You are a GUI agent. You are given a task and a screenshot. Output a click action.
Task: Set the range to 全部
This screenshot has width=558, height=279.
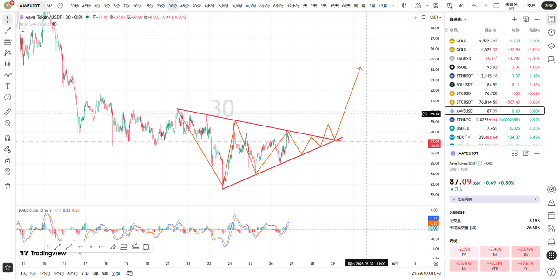(116, 273)
